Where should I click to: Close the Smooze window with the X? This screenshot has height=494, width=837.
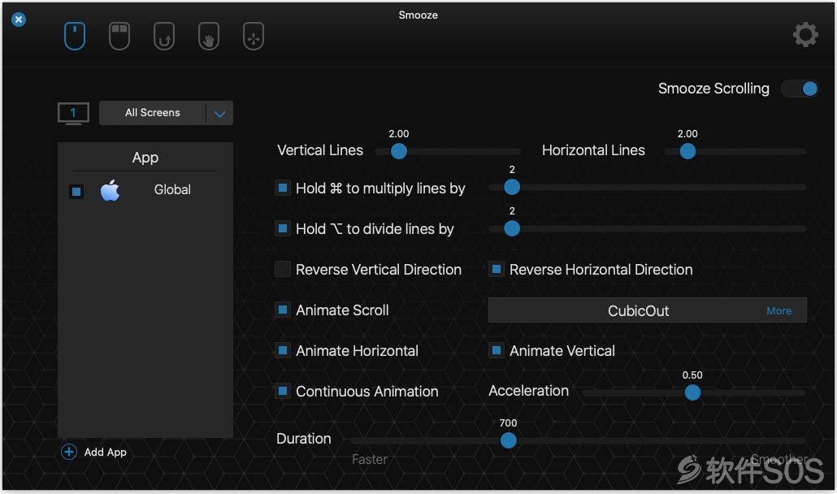(x=19, y=19)
